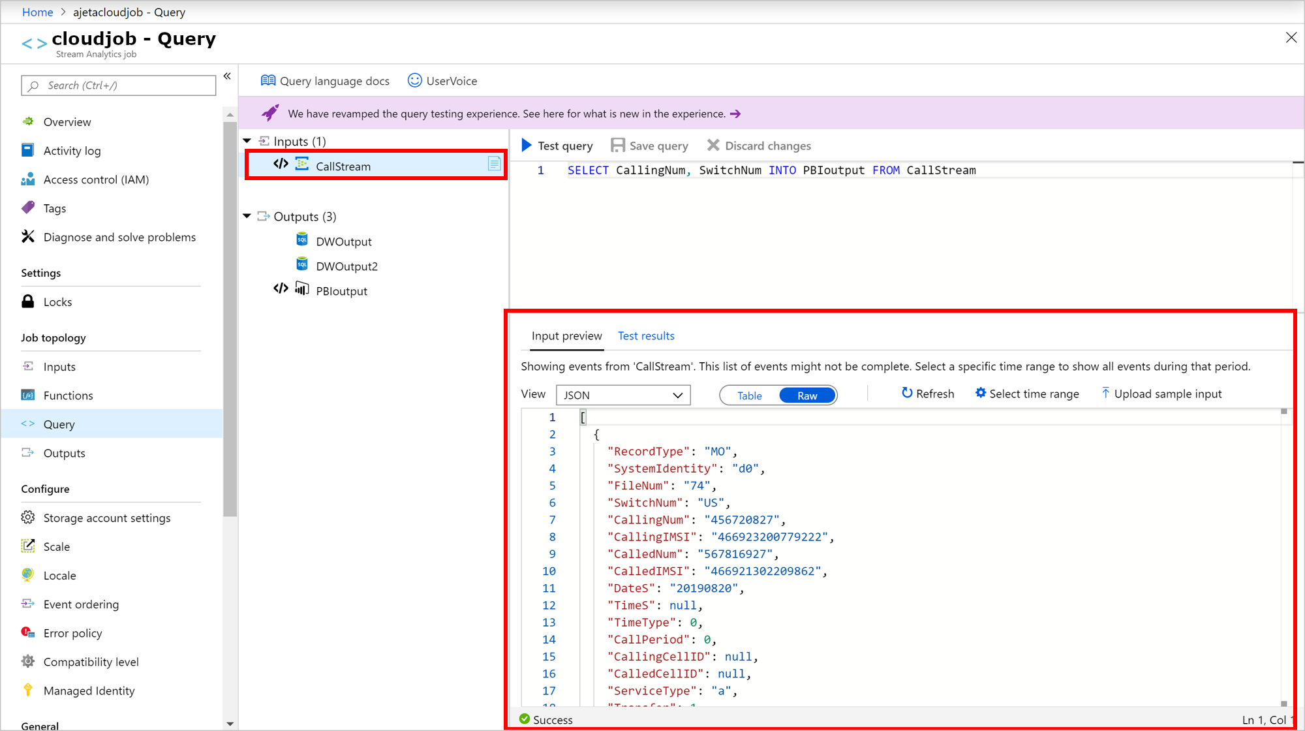Screen dimensions: 1305x731
Task: Switch to the Test results tab
Action: [x=646, y=335]
